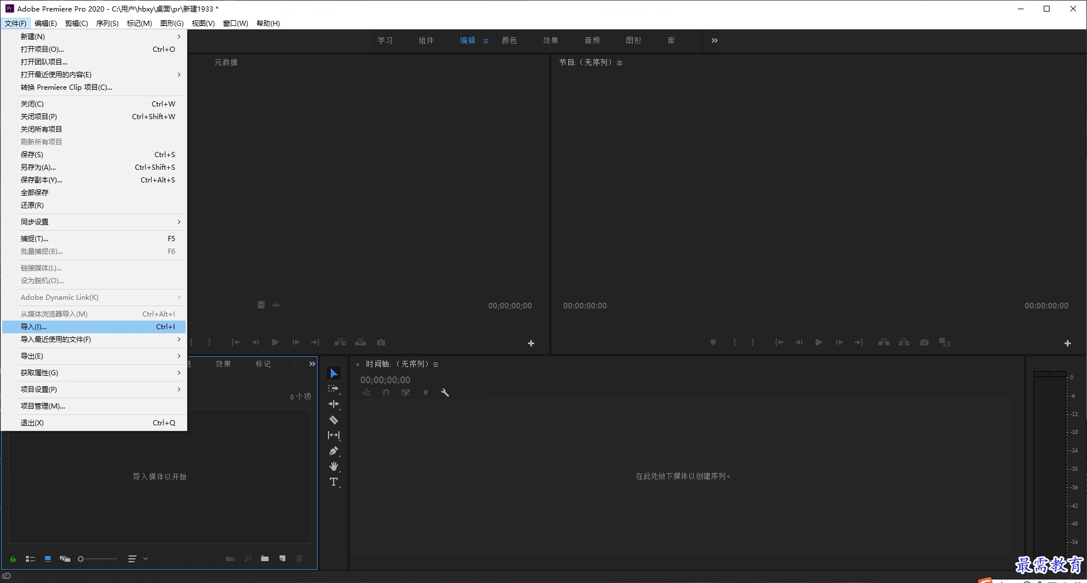Open 编辑(E) menu in menu bar
The image size is (1087, 583).
point(46,24)
